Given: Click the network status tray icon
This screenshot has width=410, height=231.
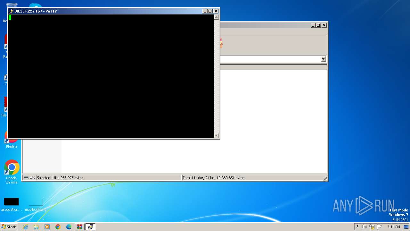Looking at the screenshot, I should click(x=372, y=227).
